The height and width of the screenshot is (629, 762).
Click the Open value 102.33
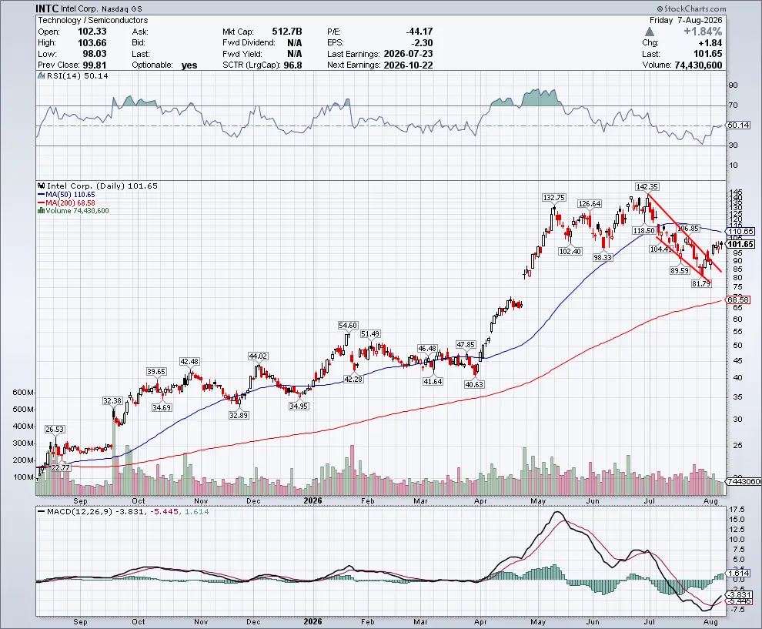(x=92, y=31)
